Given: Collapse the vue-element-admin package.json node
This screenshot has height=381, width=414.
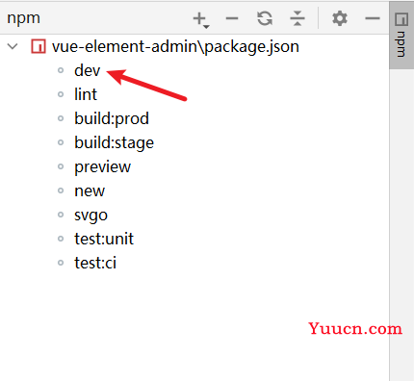Looking at the screenshot, I should (13, 46).
